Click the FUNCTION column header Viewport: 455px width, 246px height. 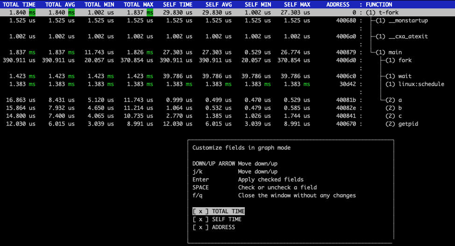[x=379, y=5]
